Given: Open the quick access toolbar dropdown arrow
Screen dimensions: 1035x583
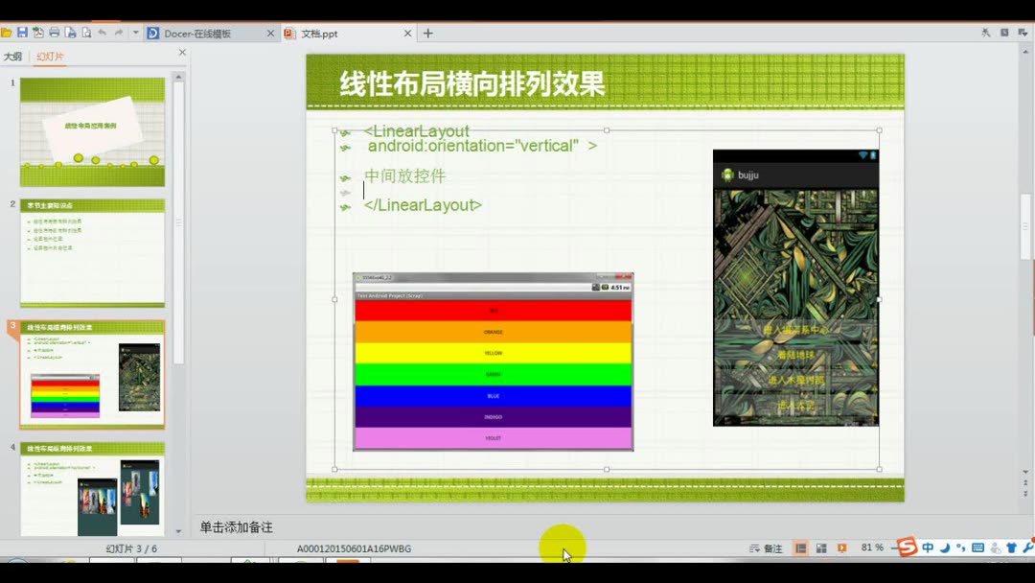Looking at the screenshot, I should pos(136,32).
